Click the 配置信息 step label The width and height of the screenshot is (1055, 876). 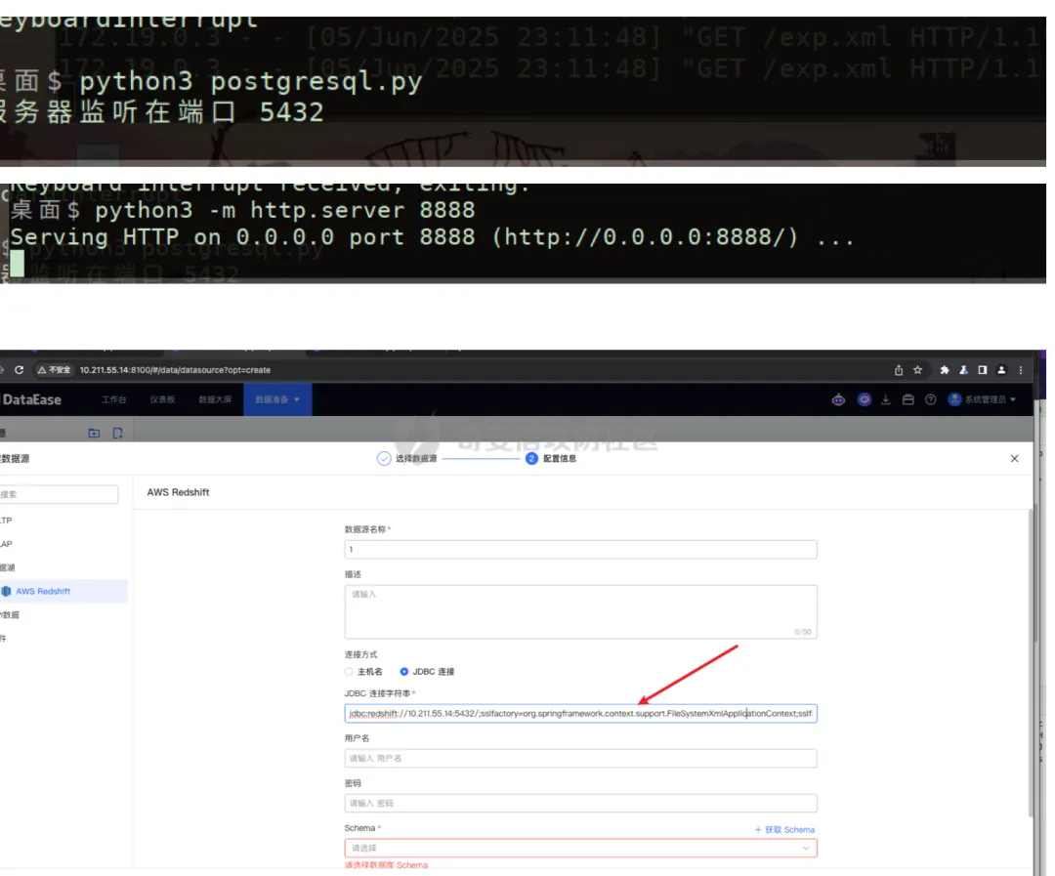tap(559, 459)
